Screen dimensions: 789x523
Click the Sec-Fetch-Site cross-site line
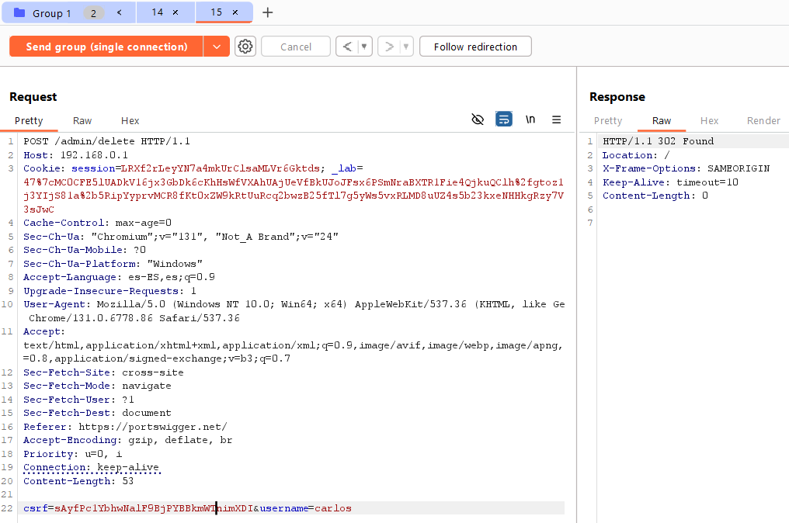[x=103, y=372]
